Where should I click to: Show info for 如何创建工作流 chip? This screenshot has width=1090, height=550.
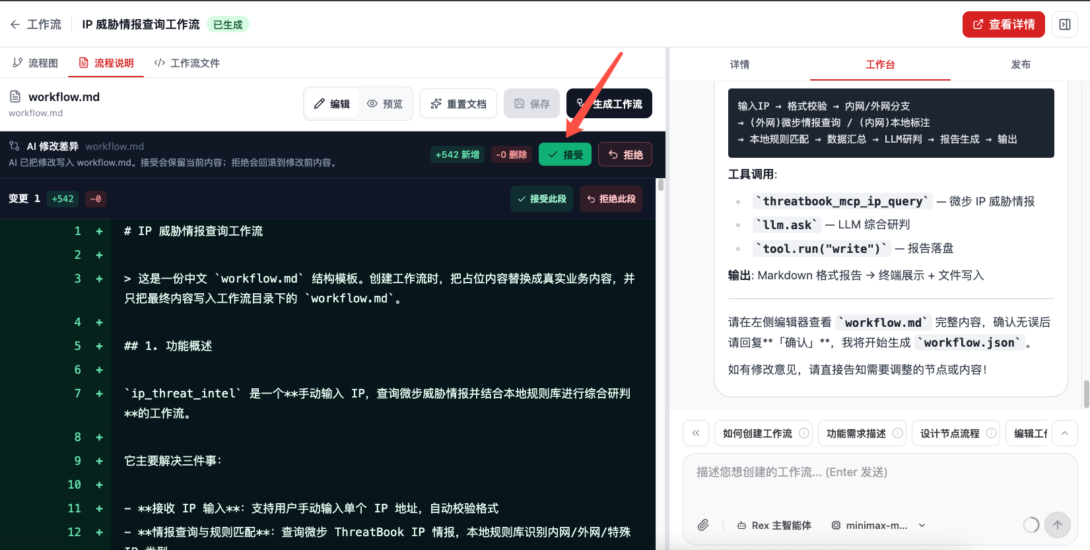[804, 433]
